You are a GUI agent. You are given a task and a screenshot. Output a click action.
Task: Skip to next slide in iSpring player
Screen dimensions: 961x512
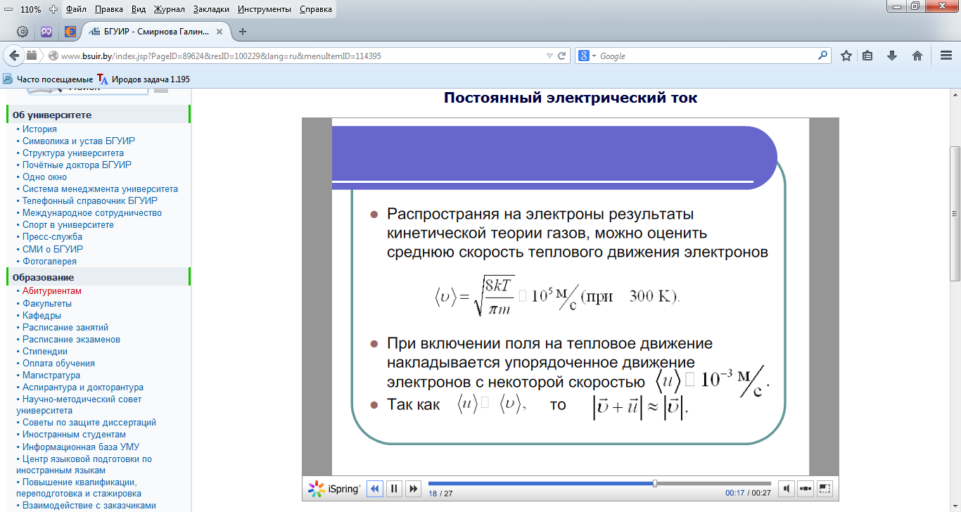[x=413, y=488]
